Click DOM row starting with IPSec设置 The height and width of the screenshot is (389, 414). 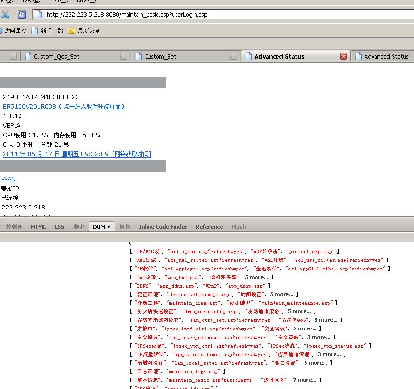click(250, 346)
